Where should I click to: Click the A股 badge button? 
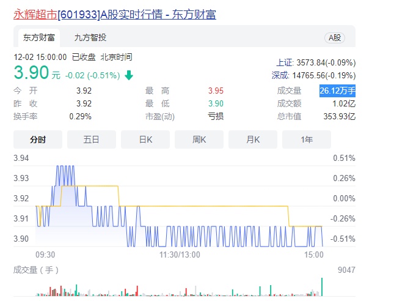[335, 38]
